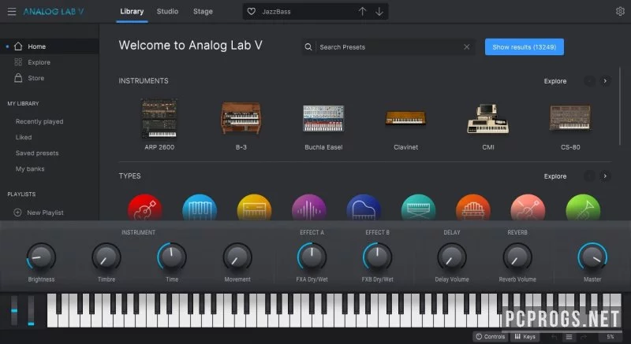Viewport: 631px width, 344px height.
Task: Click Explore link next to Instruments
Action: pyautogui.click(x=555, y=81)
